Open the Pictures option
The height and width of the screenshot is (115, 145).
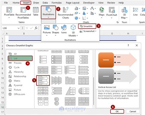click(x=47, y=30)
